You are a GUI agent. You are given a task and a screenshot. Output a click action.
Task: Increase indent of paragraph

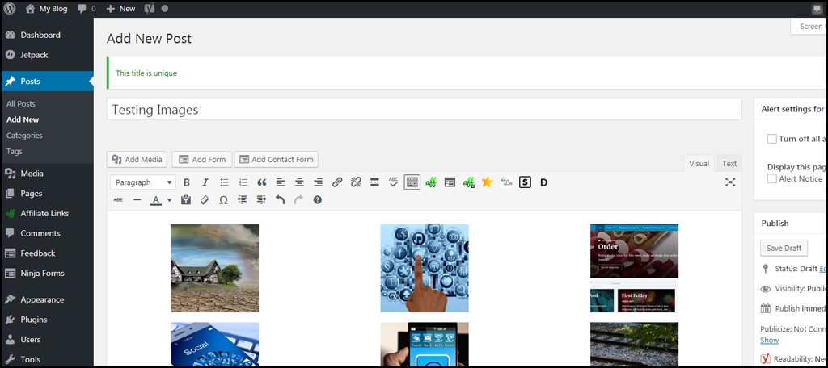click(261, 200)
